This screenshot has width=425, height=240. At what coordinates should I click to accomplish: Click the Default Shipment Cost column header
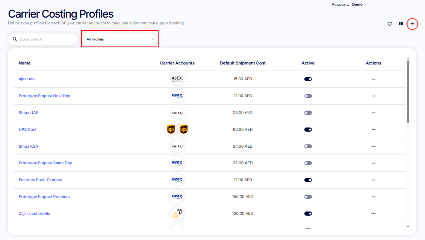(242, 63)
